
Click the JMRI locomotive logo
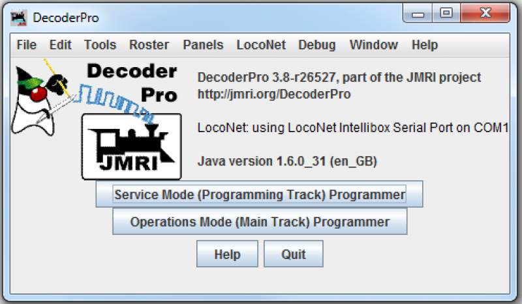pos(132,146)
